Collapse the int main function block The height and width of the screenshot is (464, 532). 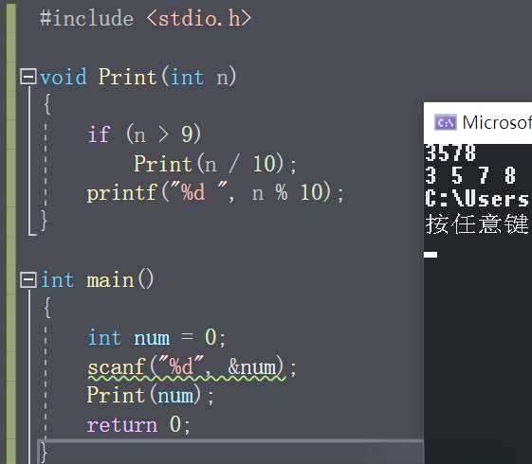click(28, 280)
